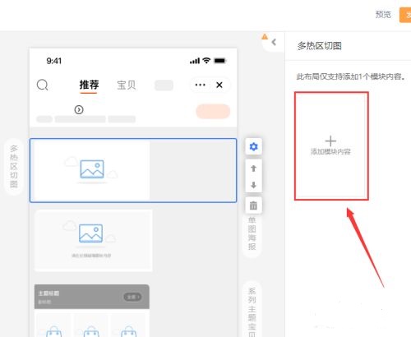Click the circled arrow icon under tabs

point(79,109)
